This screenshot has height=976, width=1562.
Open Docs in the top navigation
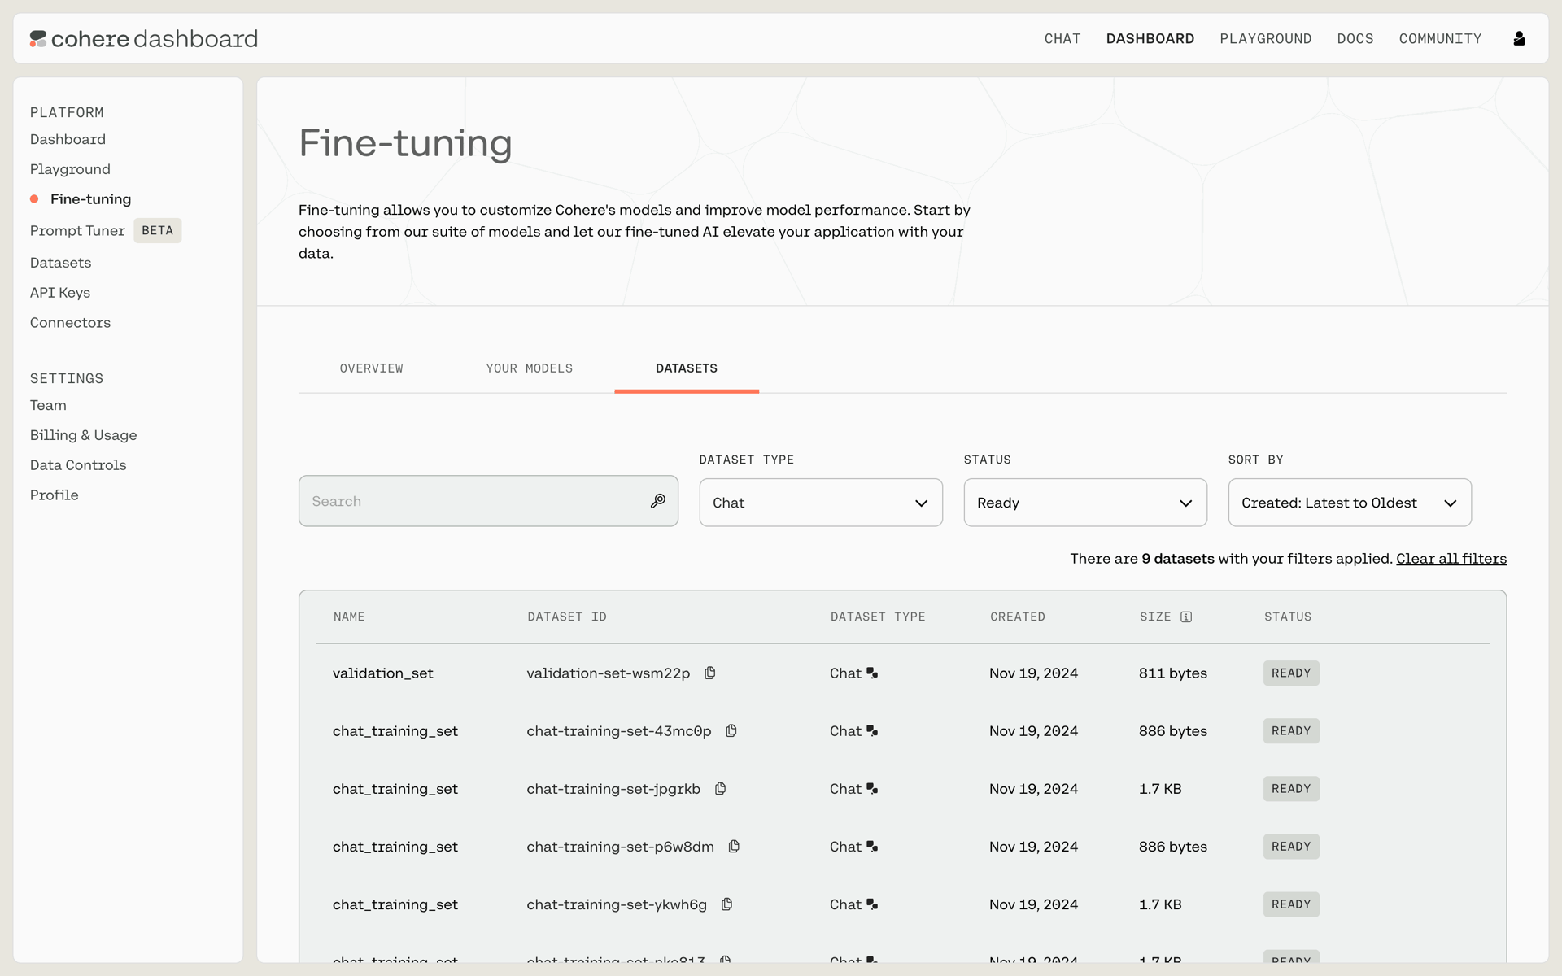click(1355, 38)
